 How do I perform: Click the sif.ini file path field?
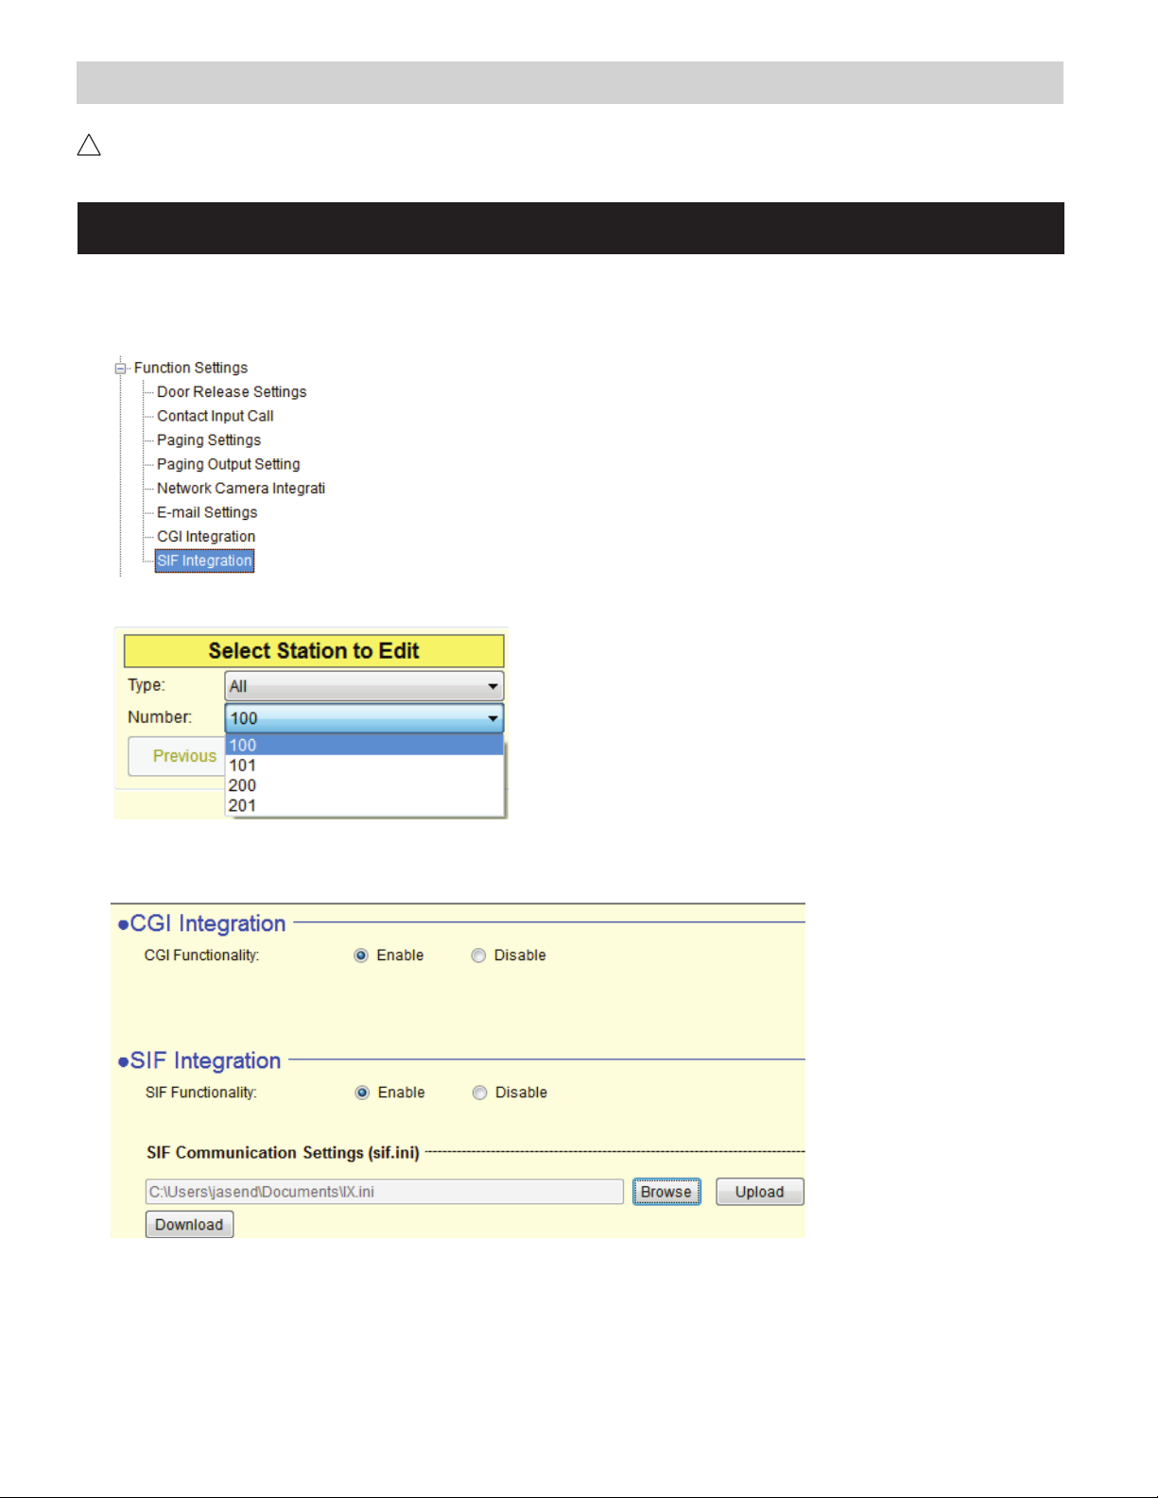coord(384,1192)
